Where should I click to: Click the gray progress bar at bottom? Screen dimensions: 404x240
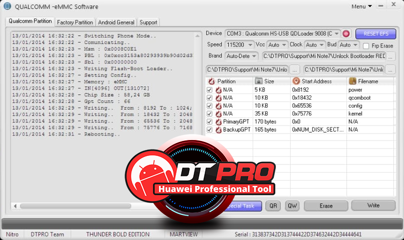(202, 224)
